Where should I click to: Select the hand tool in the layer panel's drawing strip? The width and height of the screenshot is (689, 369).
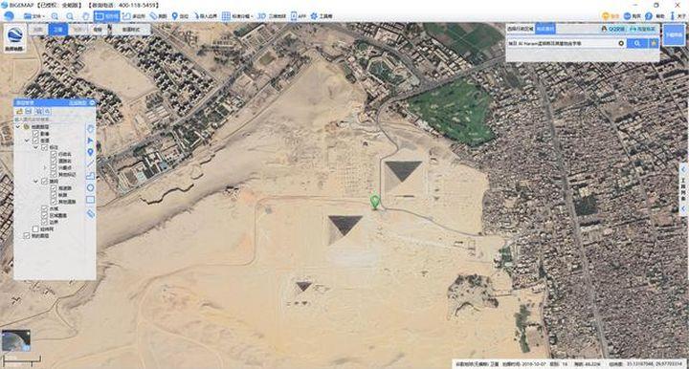[91, 129]
